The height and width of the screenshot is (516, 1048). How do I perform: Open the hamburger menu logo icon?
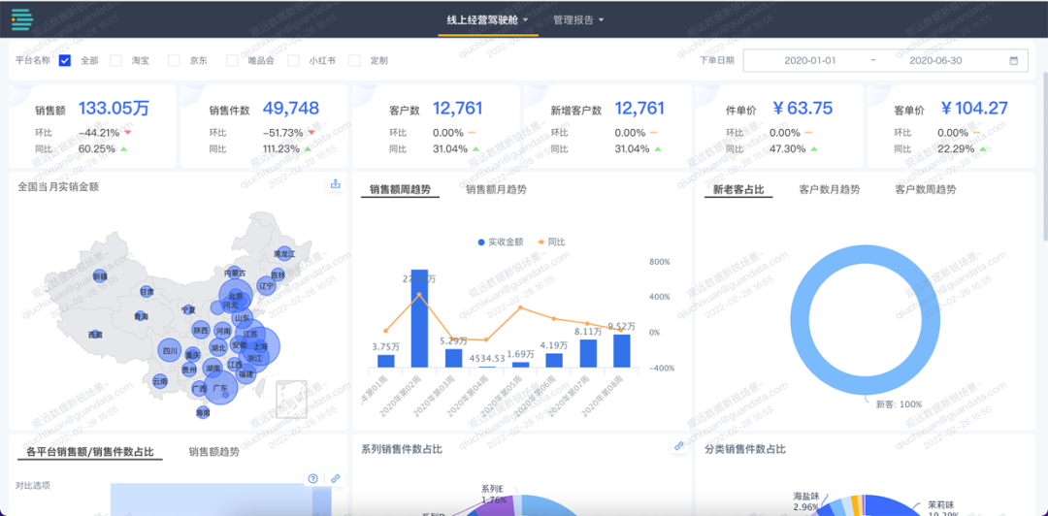point(22,19)
